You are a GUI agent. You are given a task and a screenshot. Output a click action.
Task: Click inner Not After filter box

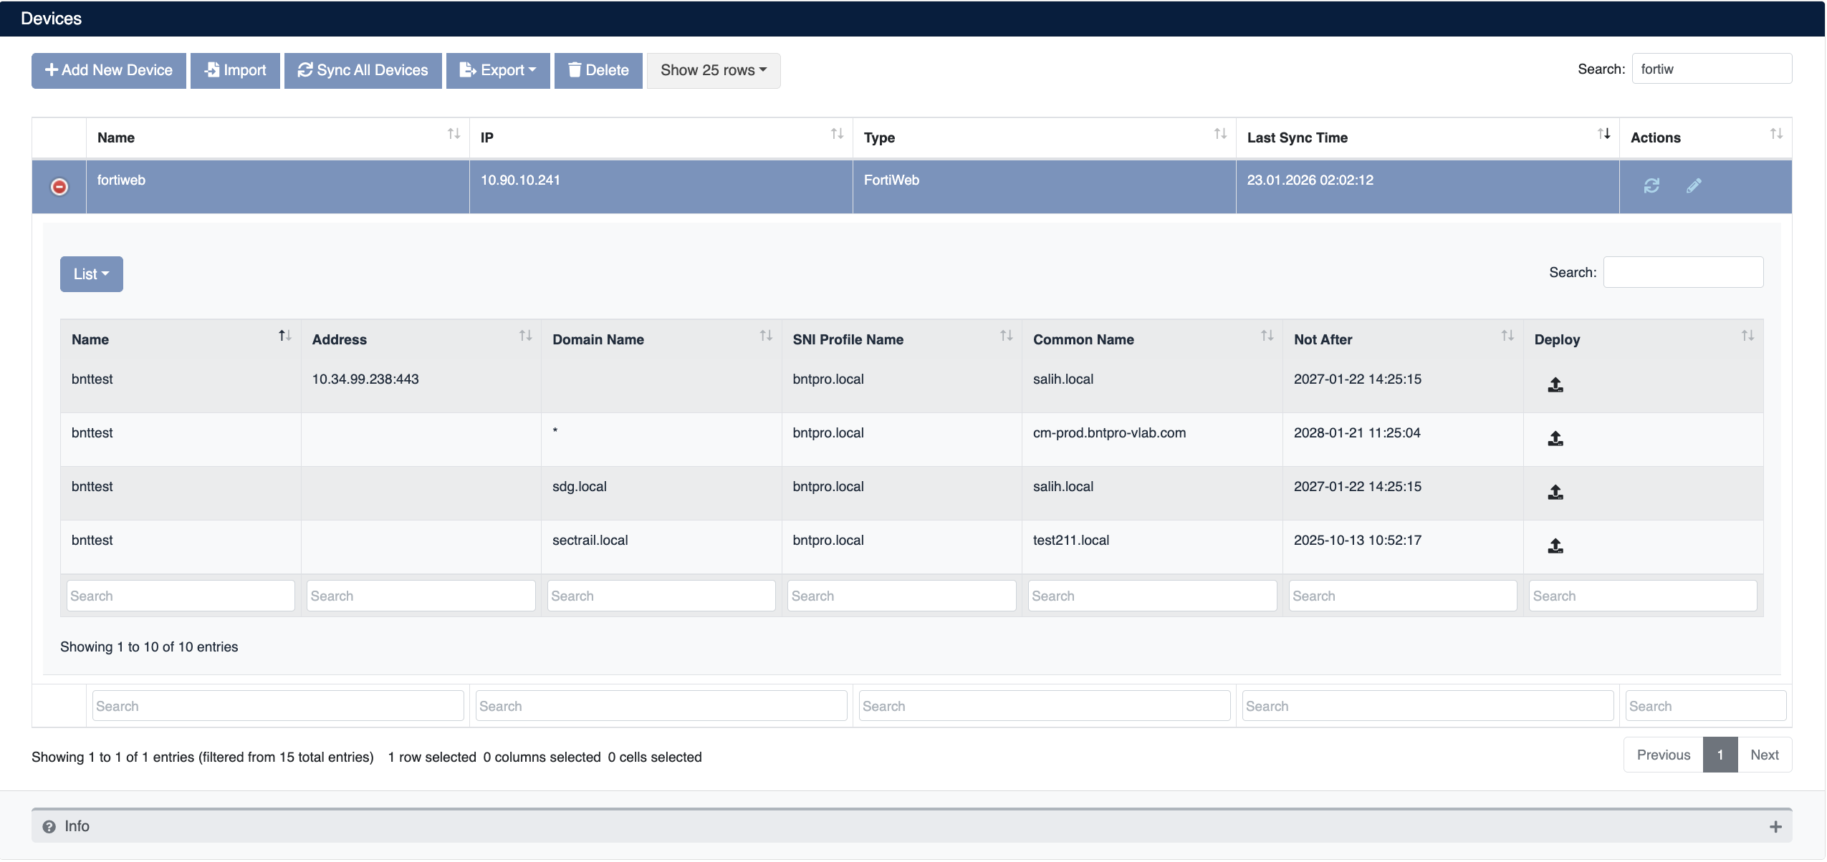(1403, 596)
